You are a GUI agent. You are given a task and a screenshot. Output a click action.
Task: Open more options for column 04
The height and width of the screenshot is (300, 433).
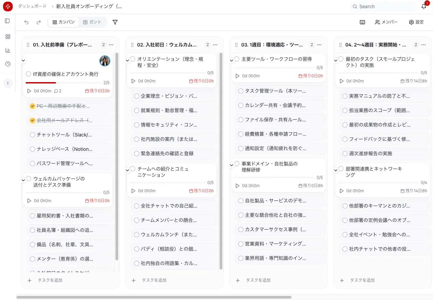[x=423, y=45]
